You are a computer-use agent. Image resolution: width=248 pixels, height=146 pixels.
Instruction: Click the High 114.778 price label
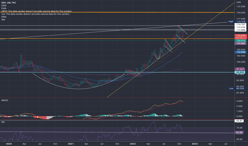237,22
